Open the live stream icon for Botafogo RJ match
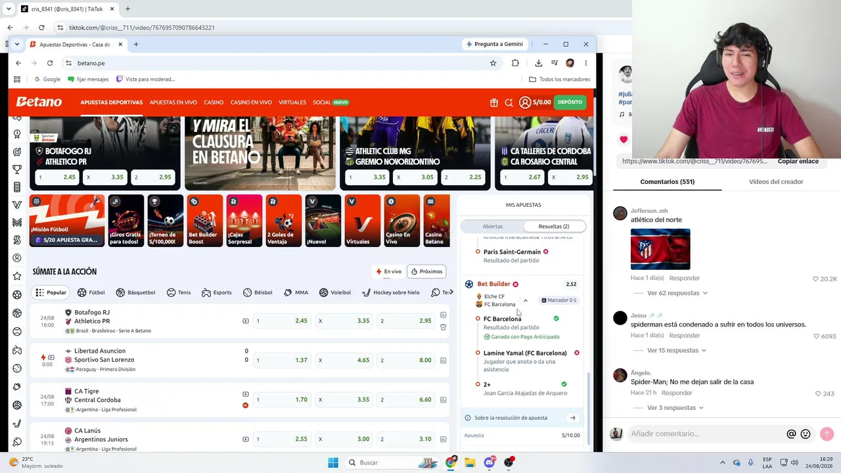The image size is (841, 473). [246, 321]
